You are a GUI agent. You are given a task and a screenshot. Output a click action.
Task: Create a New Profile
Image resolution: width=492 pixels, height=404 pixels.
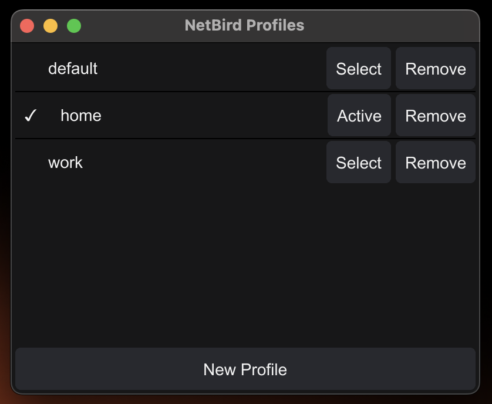[x=245, y=369]
